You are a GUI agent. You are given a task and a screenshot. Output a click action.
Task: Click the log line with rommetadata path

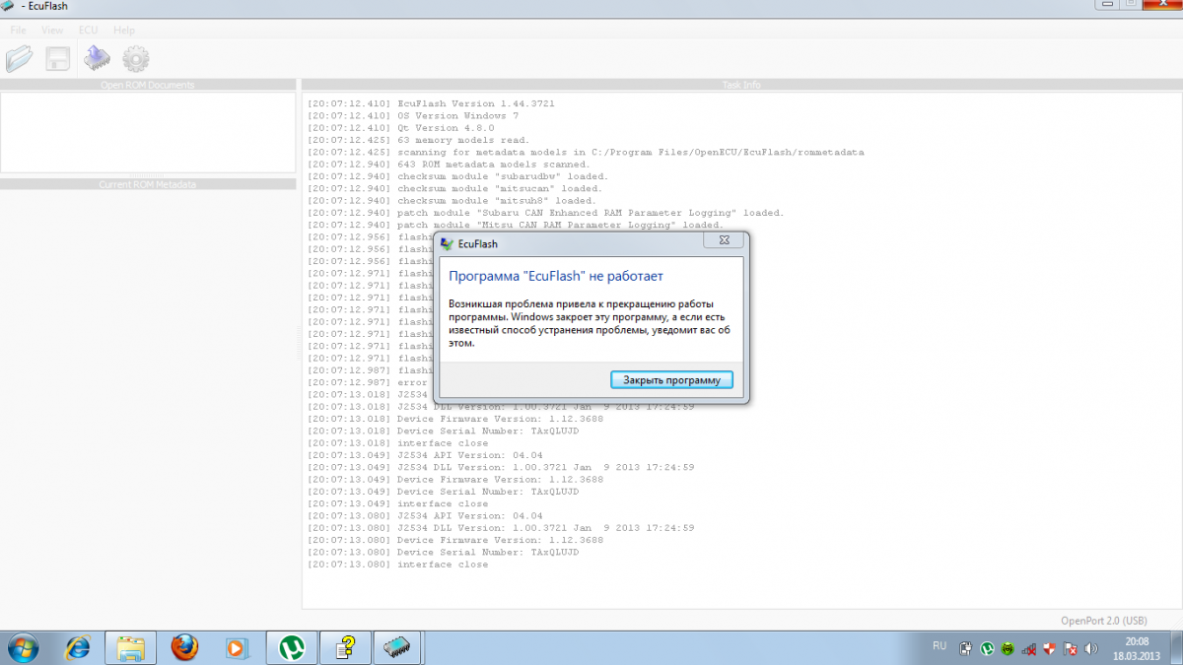(x=586, y=152)
